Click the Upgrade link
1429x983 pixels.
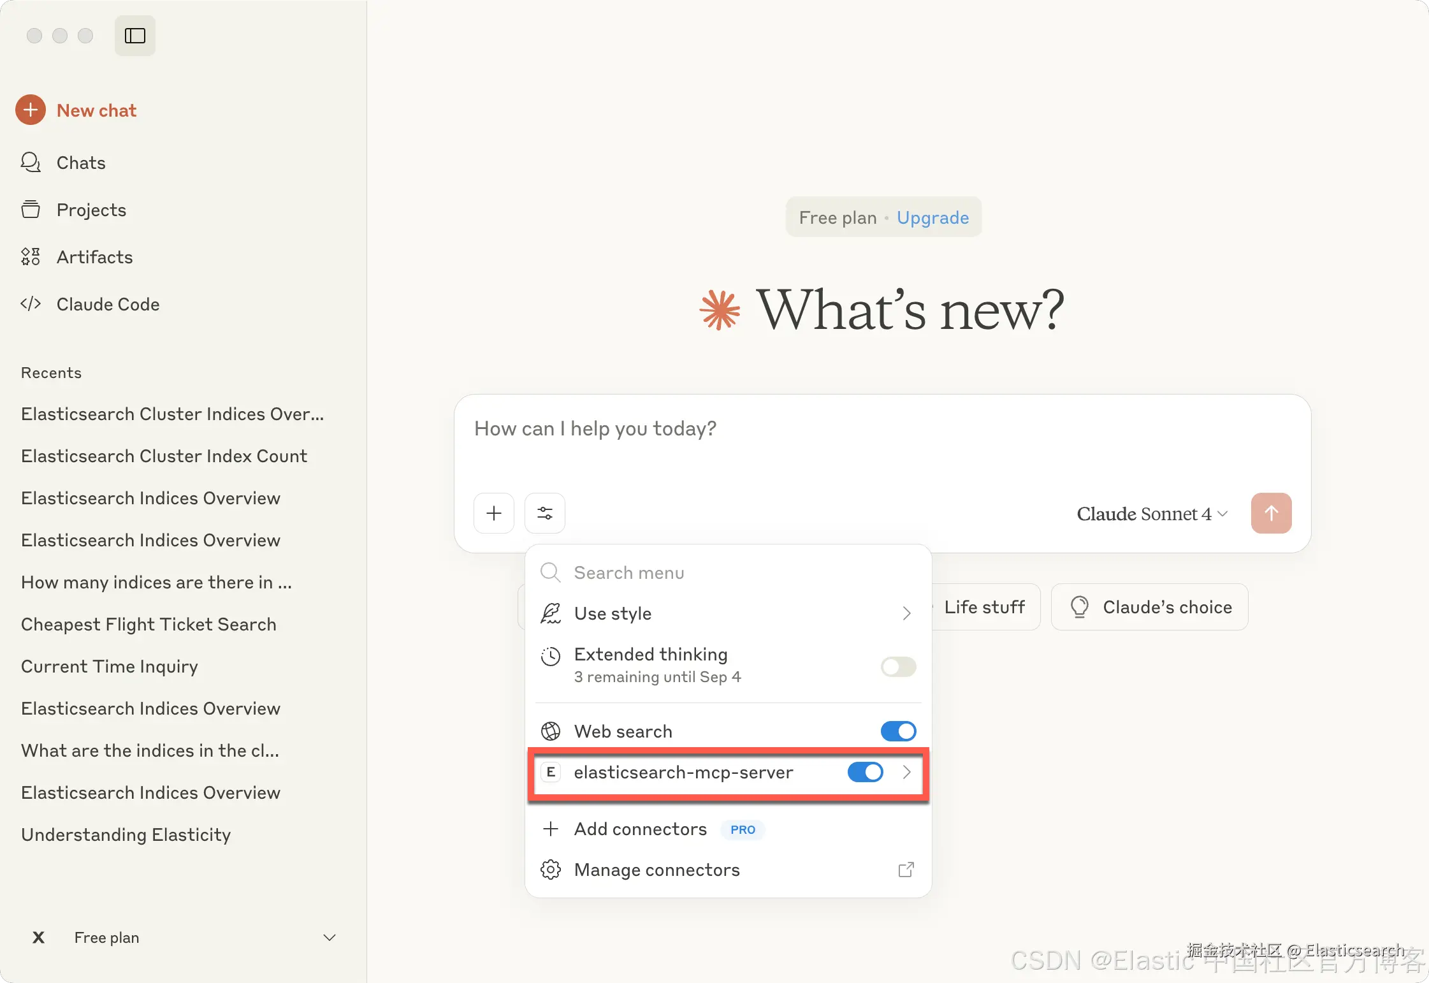932,218
